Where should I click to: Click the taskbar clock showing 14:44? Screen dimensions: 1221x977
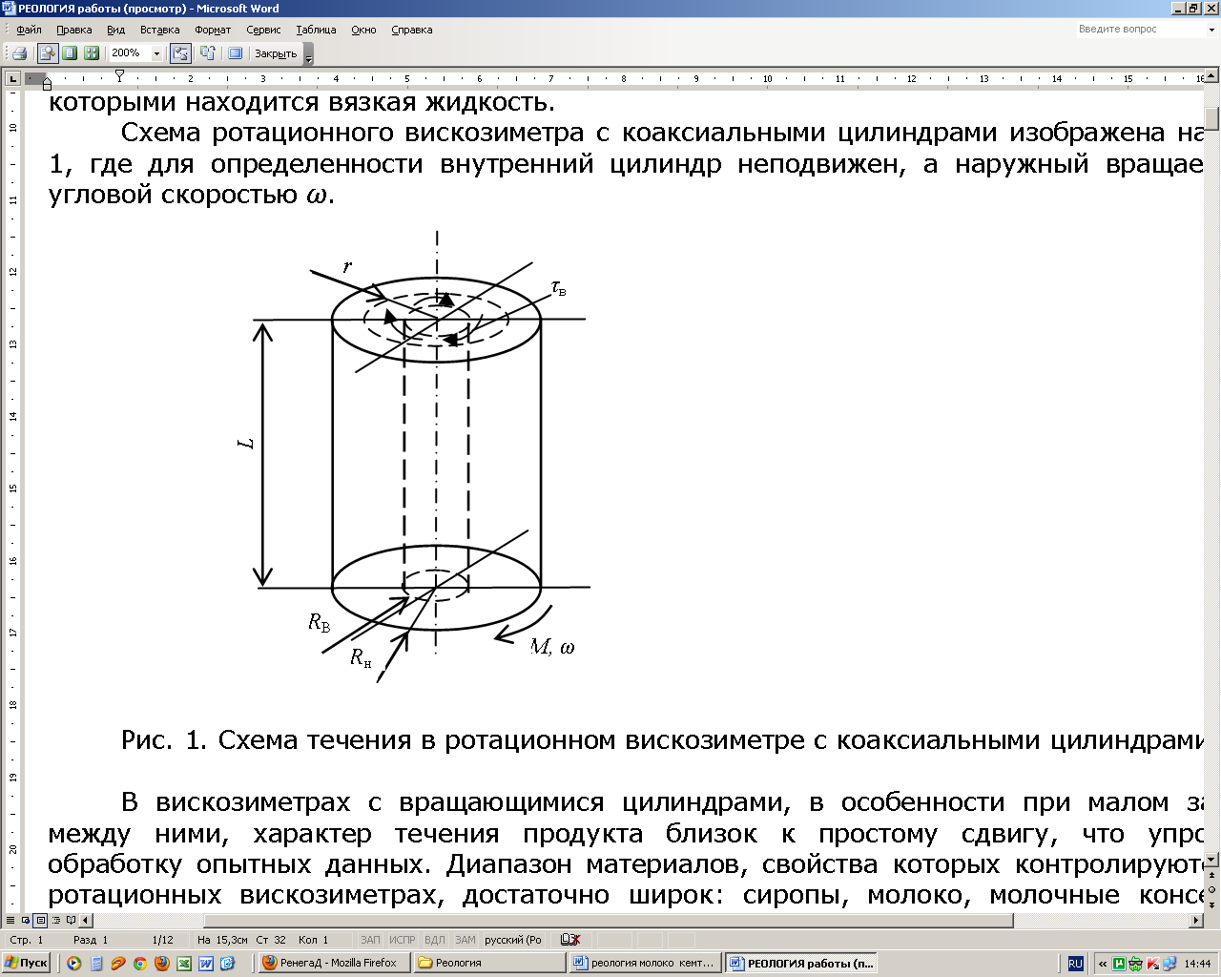click(1198, 964)
